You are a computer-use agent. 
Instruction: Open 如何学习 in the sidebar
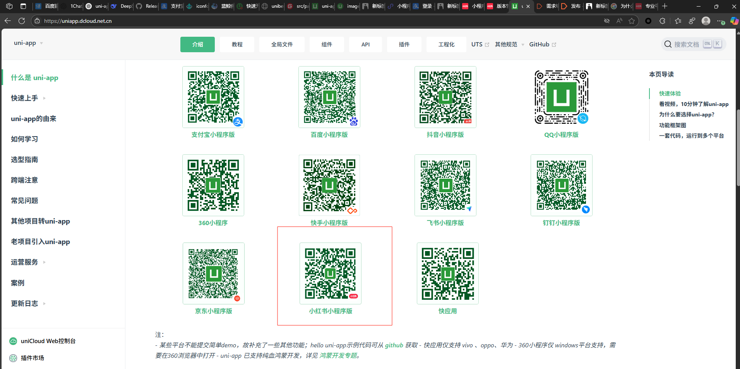click(24, 139)
